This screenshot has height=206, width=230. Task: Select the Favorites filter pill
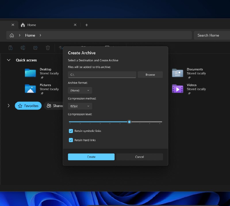tap(28, 106)
